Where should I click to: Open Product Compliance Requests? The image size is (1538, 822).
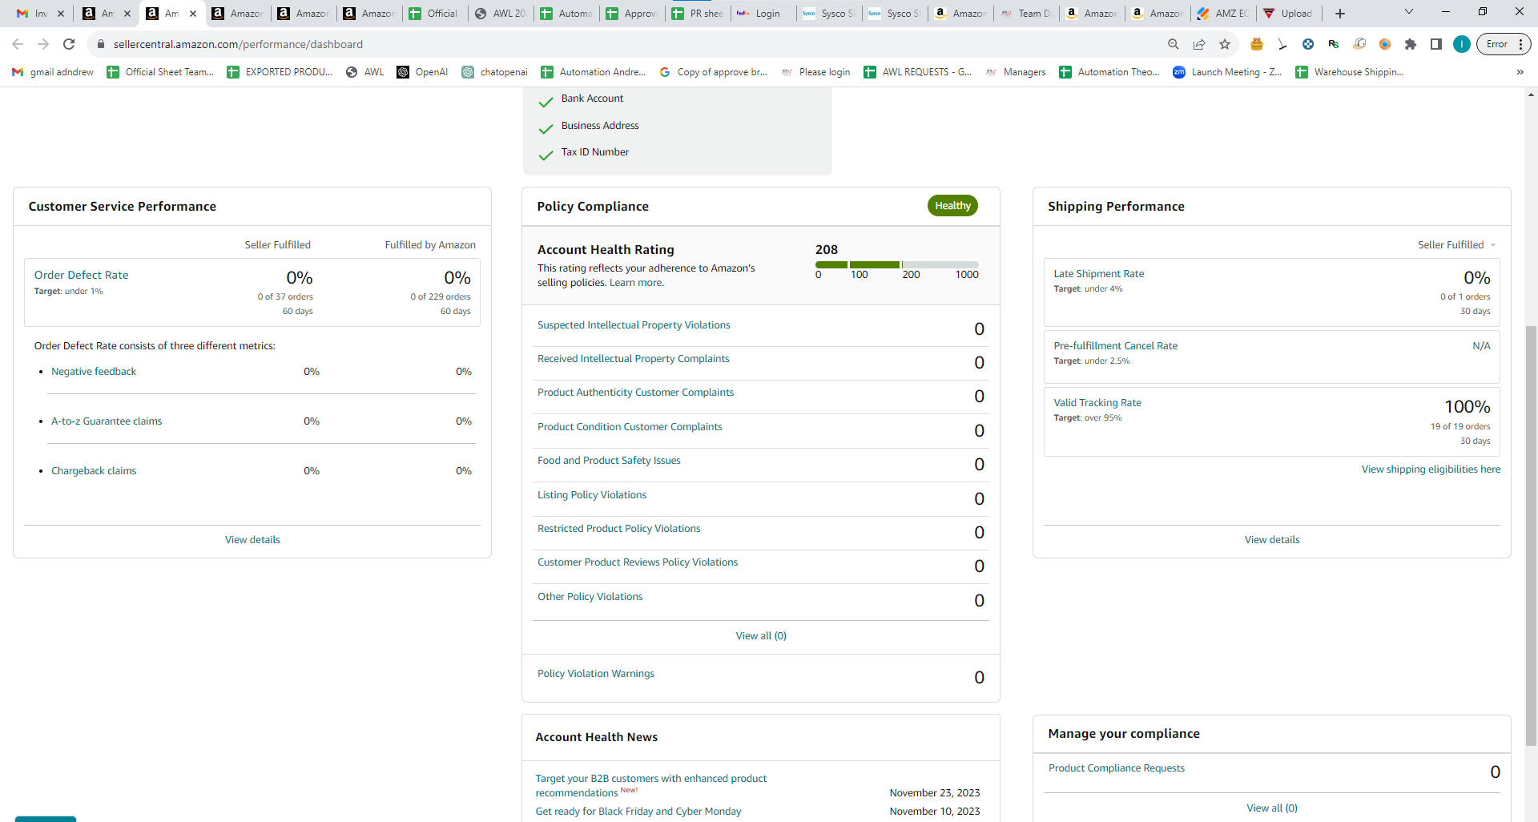pos(1117,768)
